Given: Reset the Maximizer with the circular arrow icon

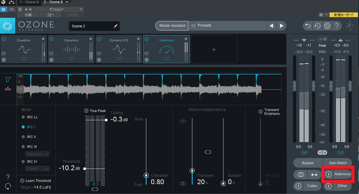Looking at the screenshot, I should click(8, 186).
